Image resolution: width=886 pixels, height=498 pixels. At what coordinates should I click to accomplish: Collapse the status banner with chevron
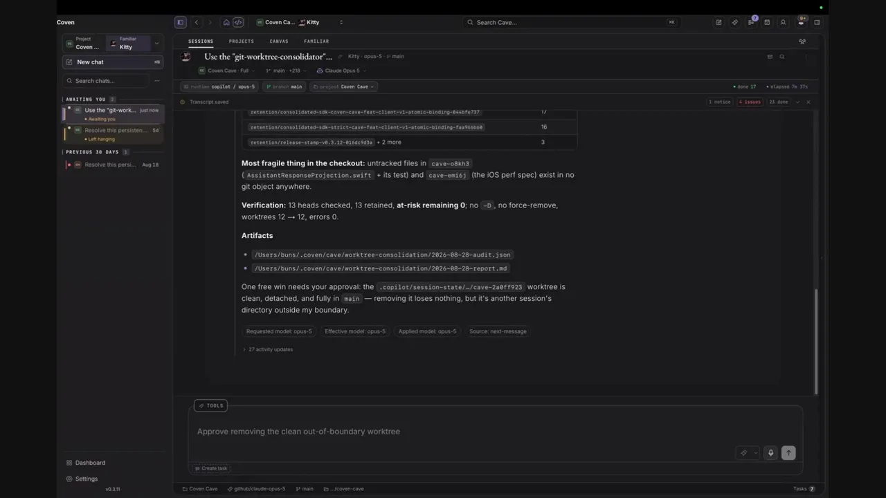(797, 102)
